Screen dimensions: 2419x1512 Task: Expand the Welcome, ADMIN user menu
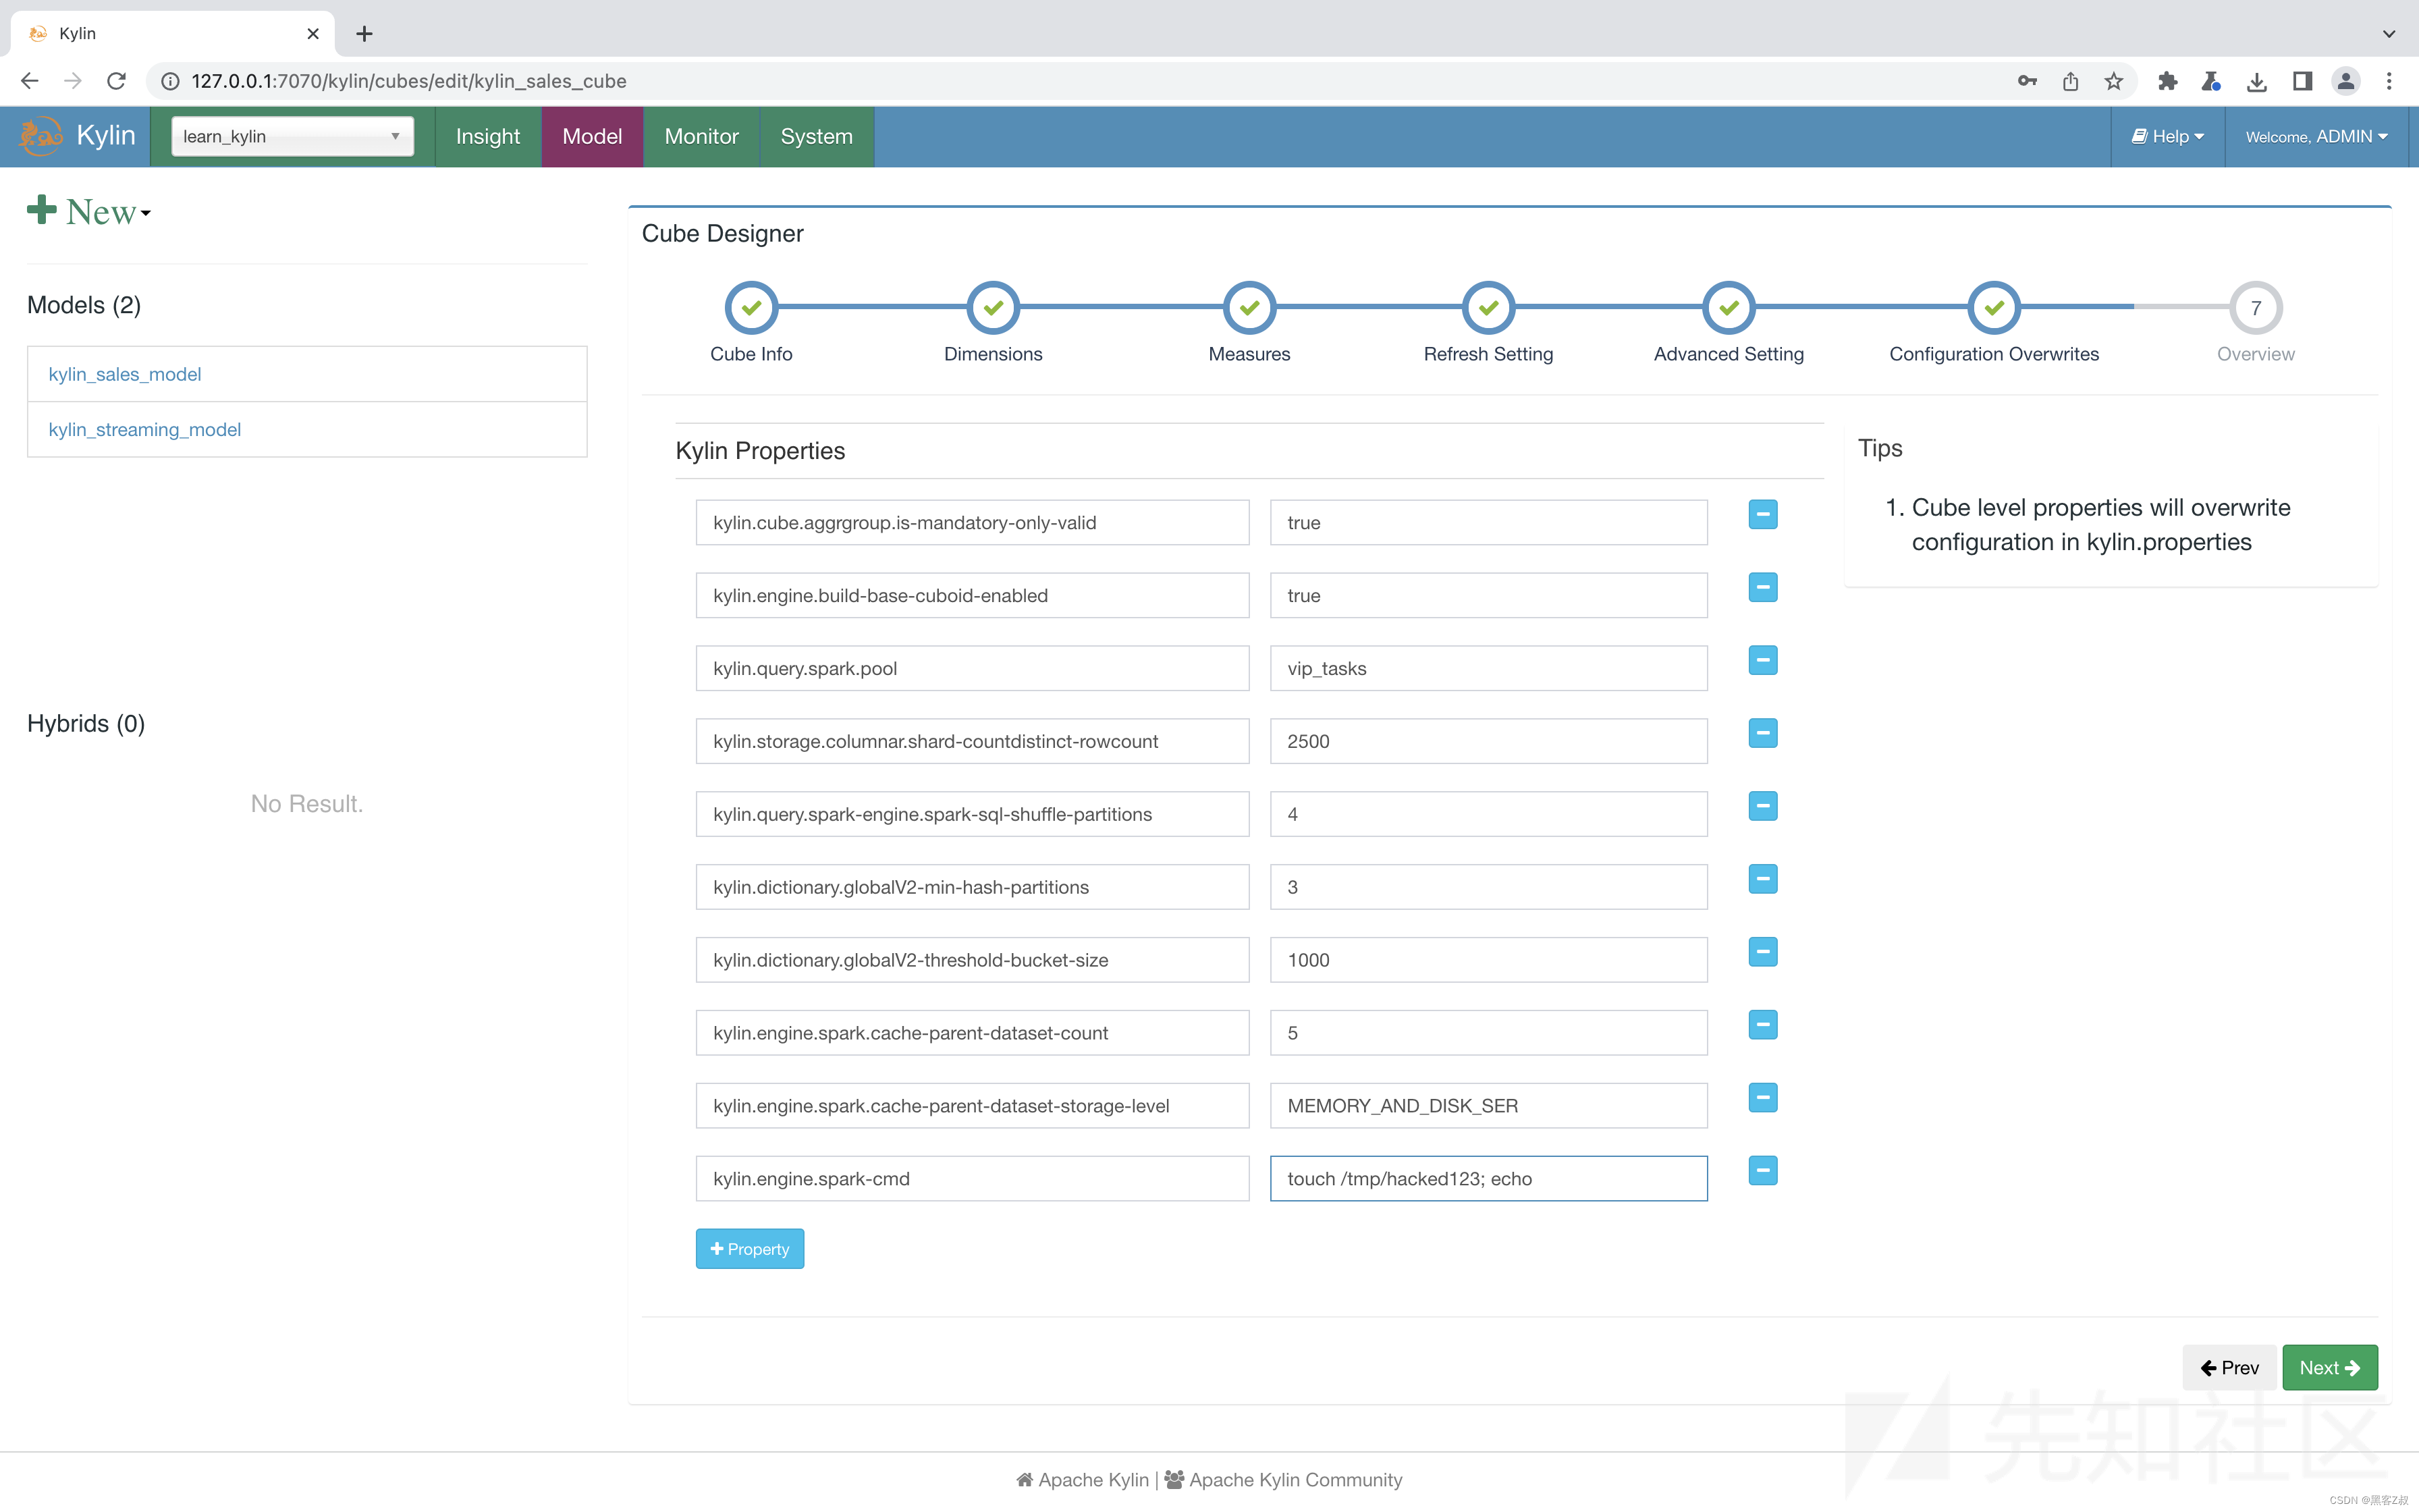2315,136
